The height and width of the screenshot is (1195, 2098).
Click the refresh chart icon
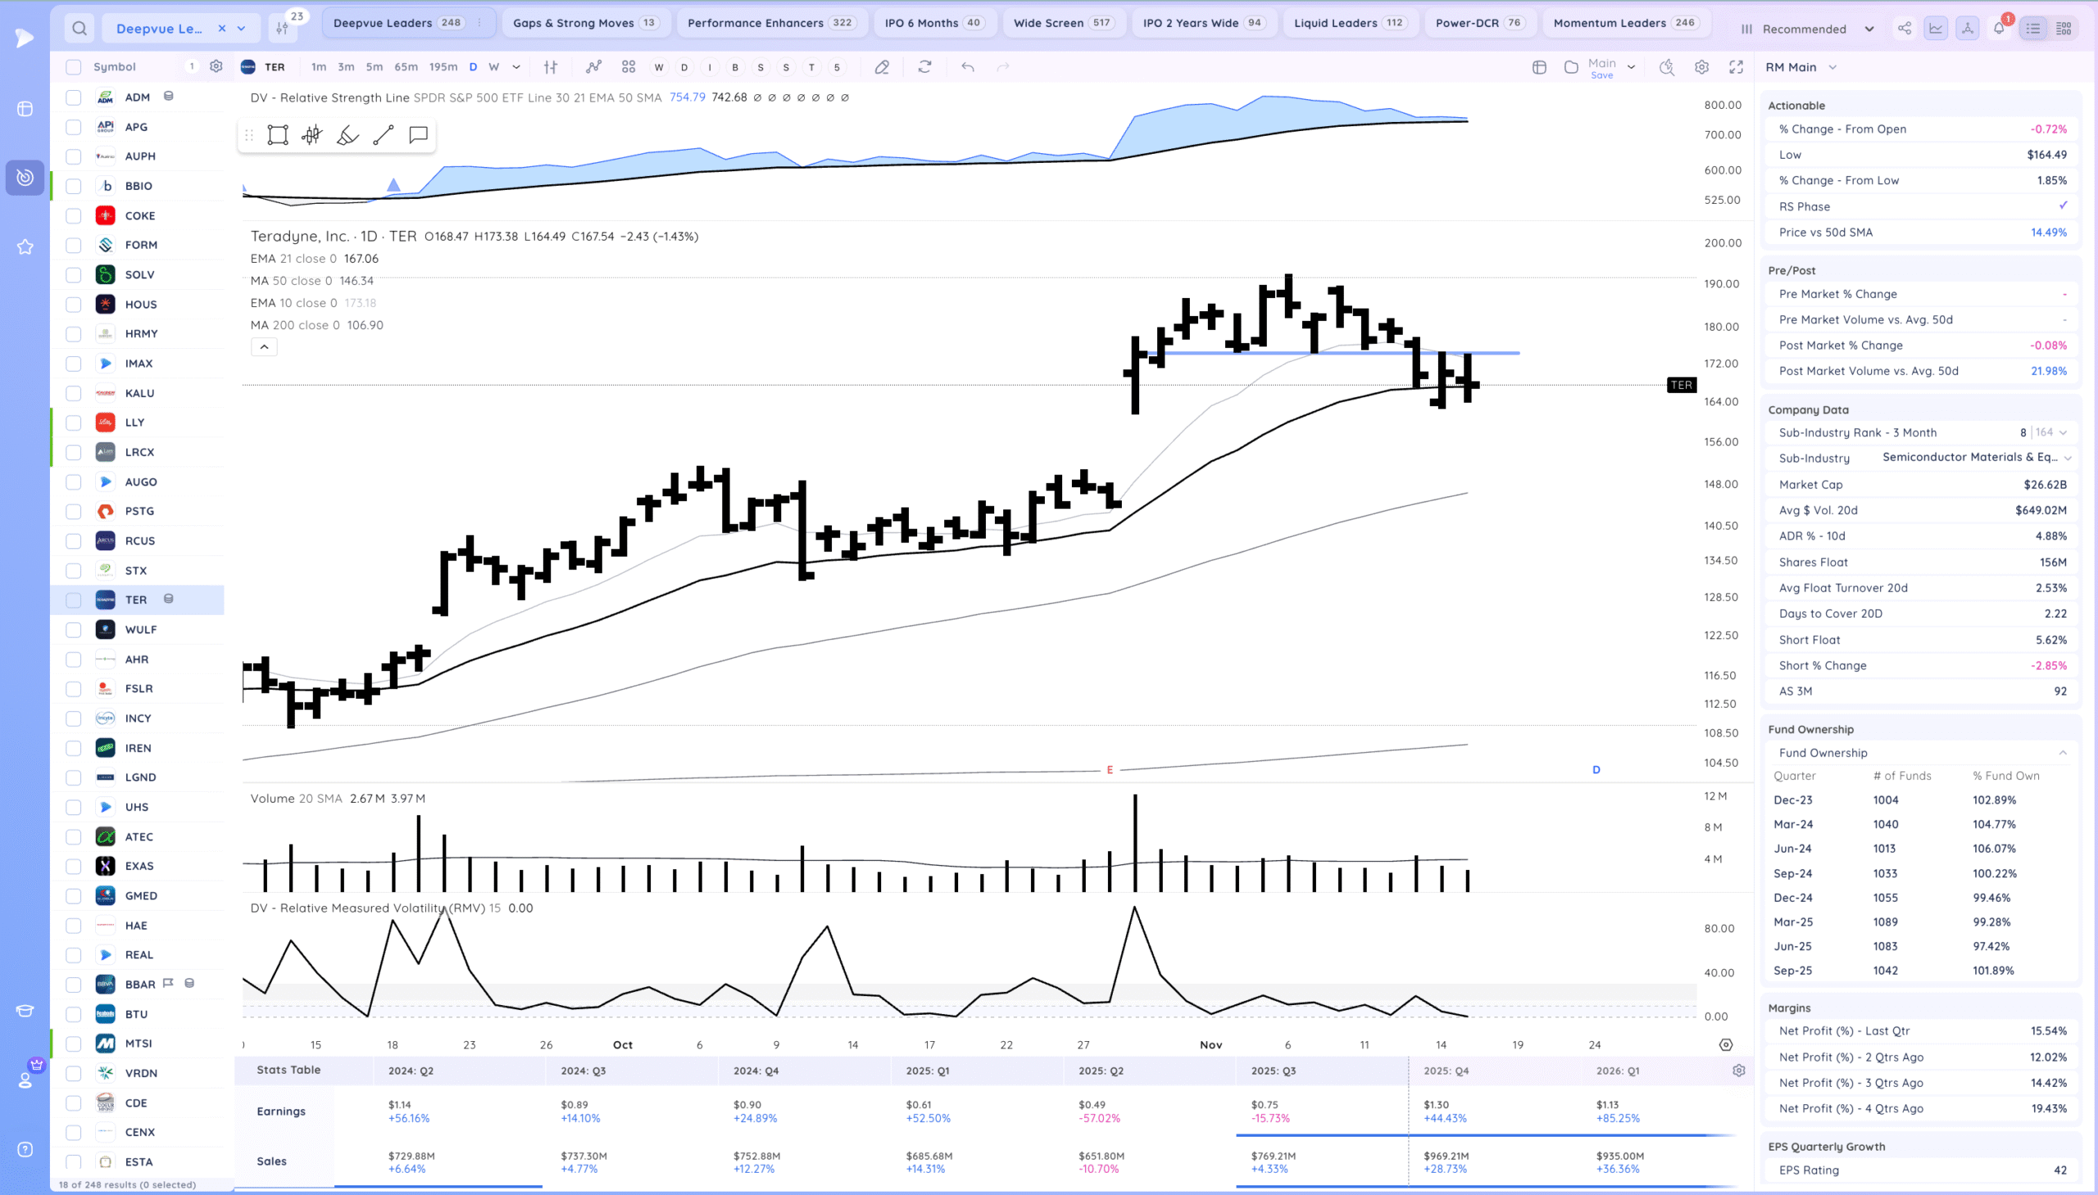click(x=924, y=67)
